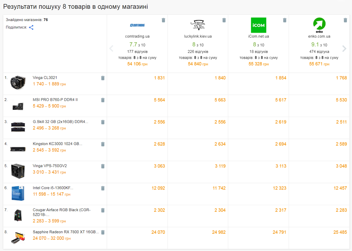Screen dimensions: 352x251
Task: Click G.Skill memory modules thumbnail
Action: tap(18, 127)
